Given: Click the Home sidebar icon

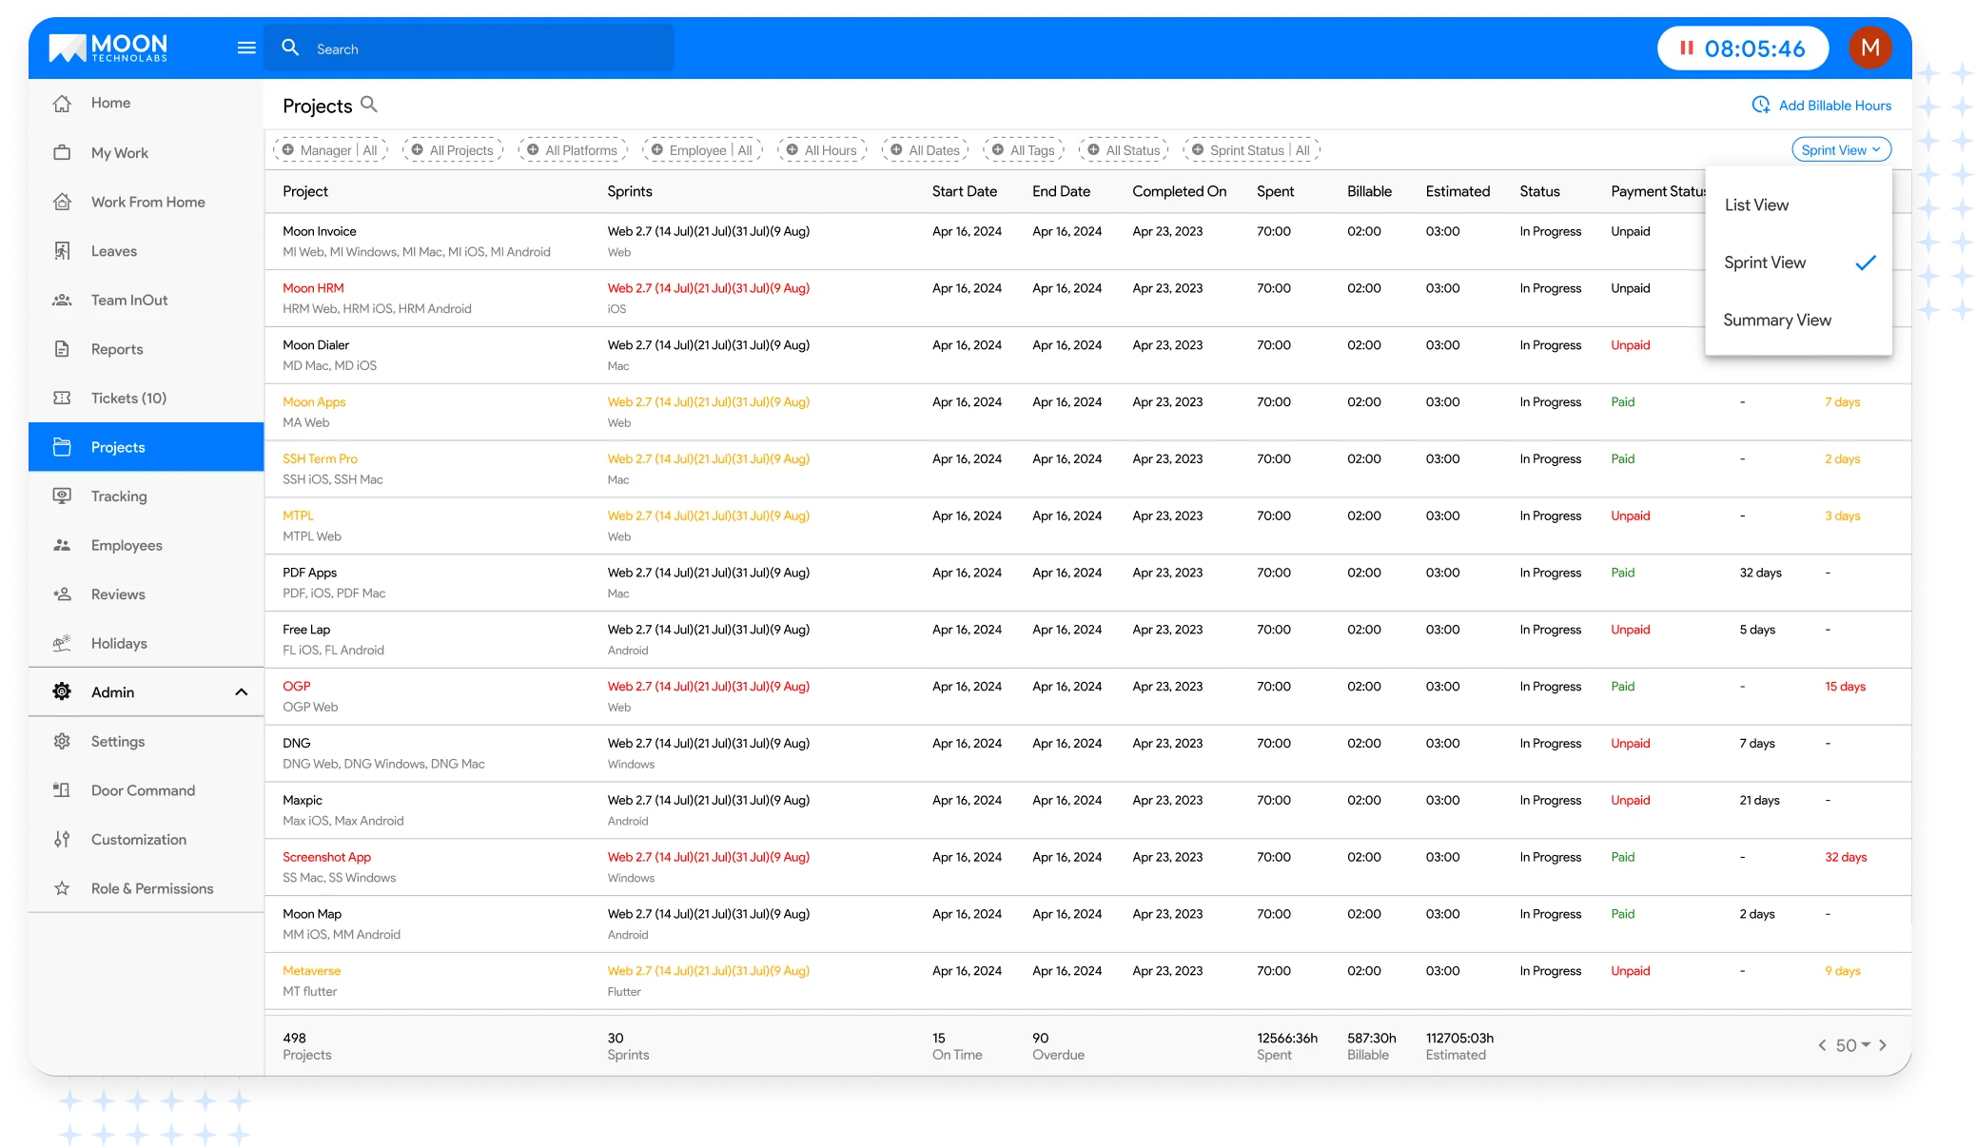Looking at the screenshot, I should click(x=62, y=103).
